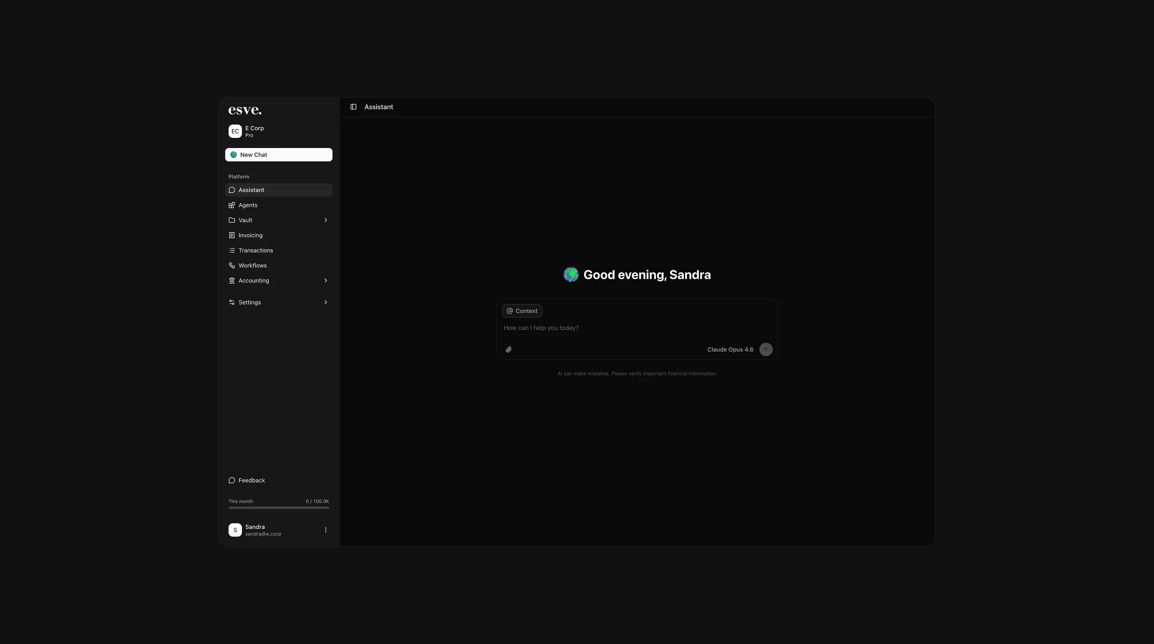Add Context to the prompt
1154x644 pixels.
522,311
